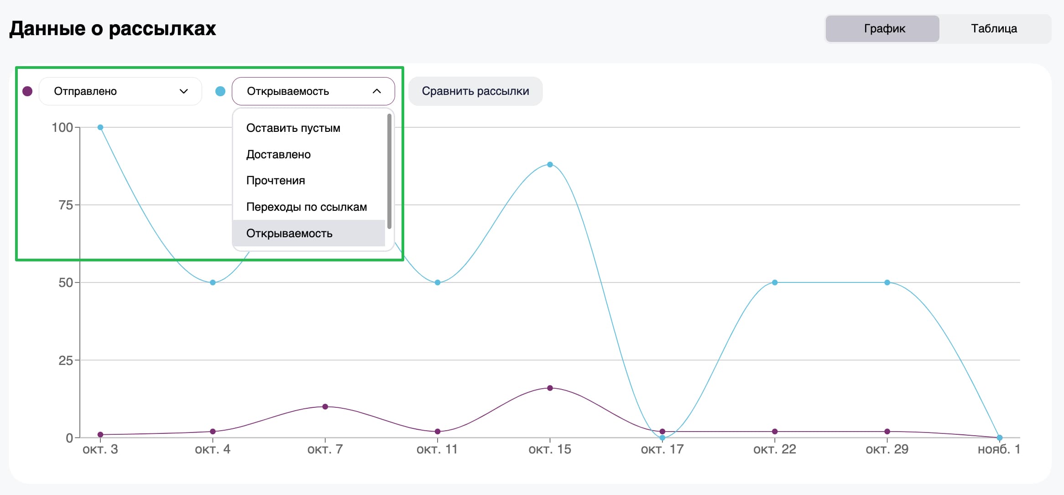Click the 50 y-axis label
The image size is (1064, 495).
[x=66, y=282]
